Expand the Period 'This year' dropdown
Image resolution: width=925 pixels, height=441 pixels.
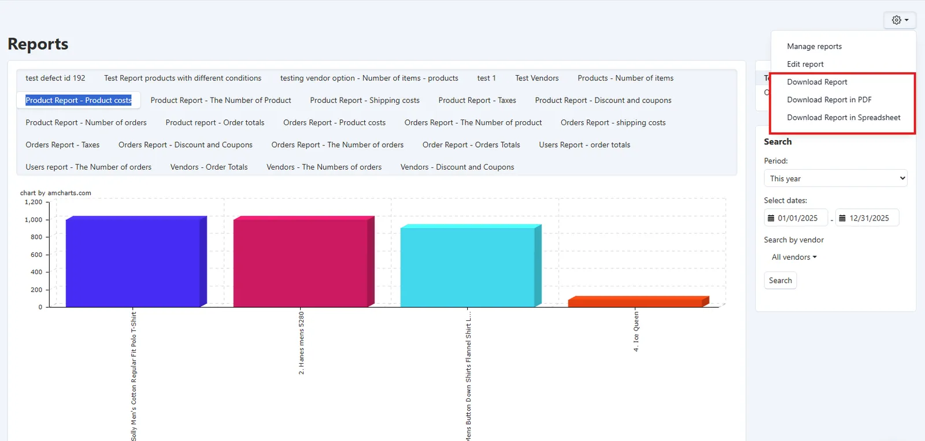[835, 178]
